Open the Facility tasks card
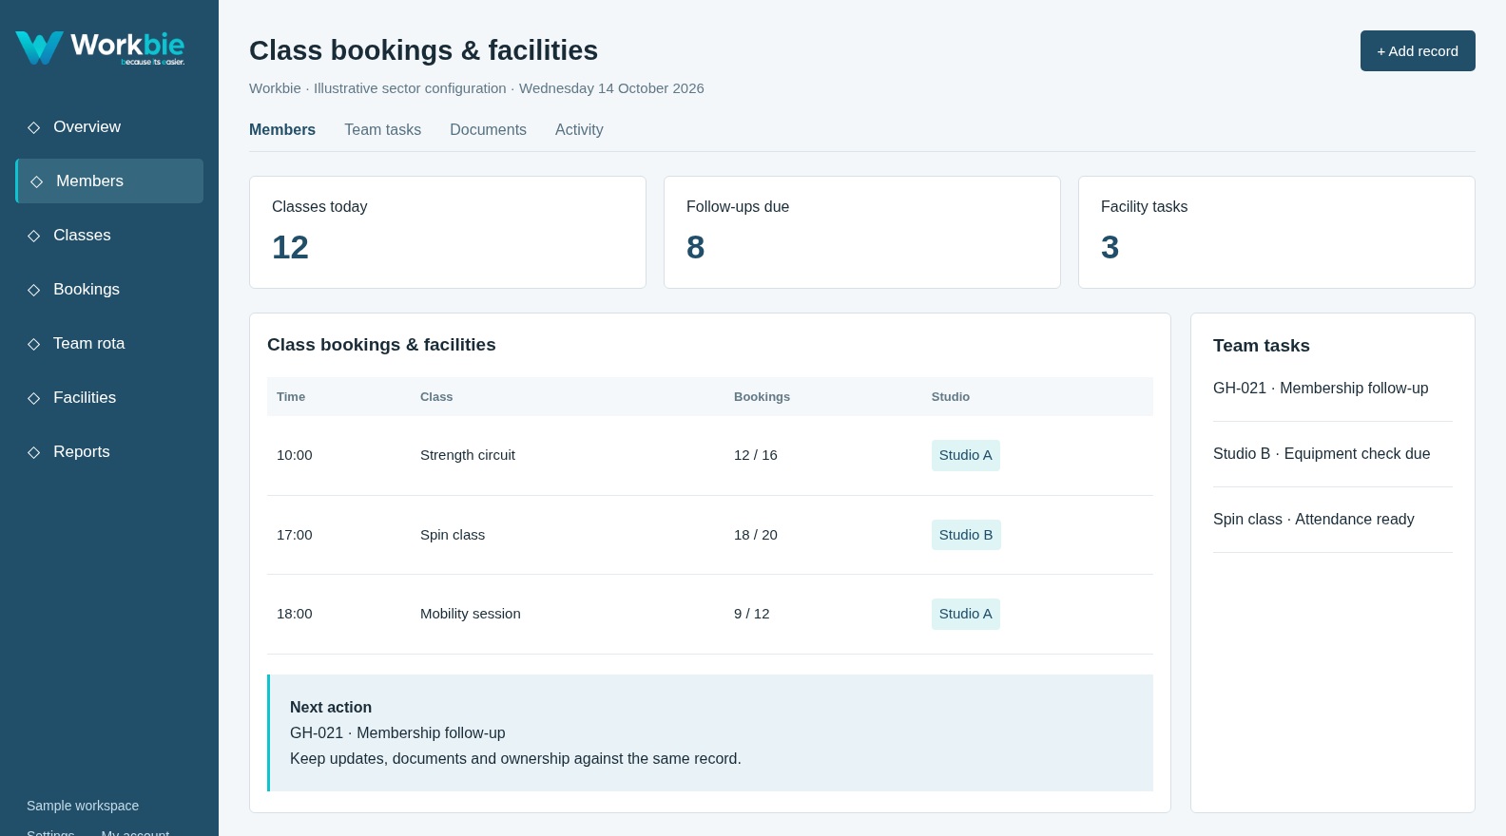 (1277, 233)
